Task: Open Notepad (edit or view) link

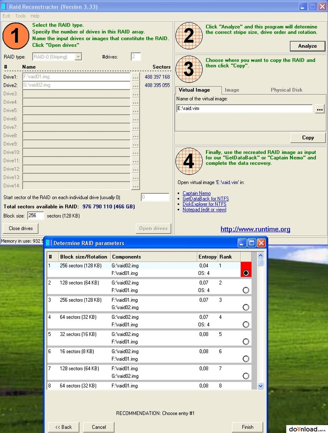Action: [x=204, y=210]
